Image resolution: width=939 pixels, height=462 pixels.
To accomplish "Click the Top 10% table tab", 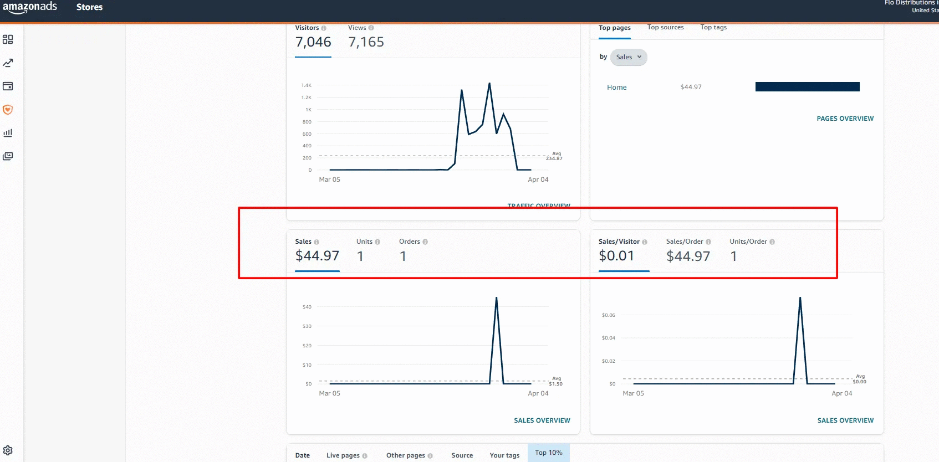I will click(548, 453).
